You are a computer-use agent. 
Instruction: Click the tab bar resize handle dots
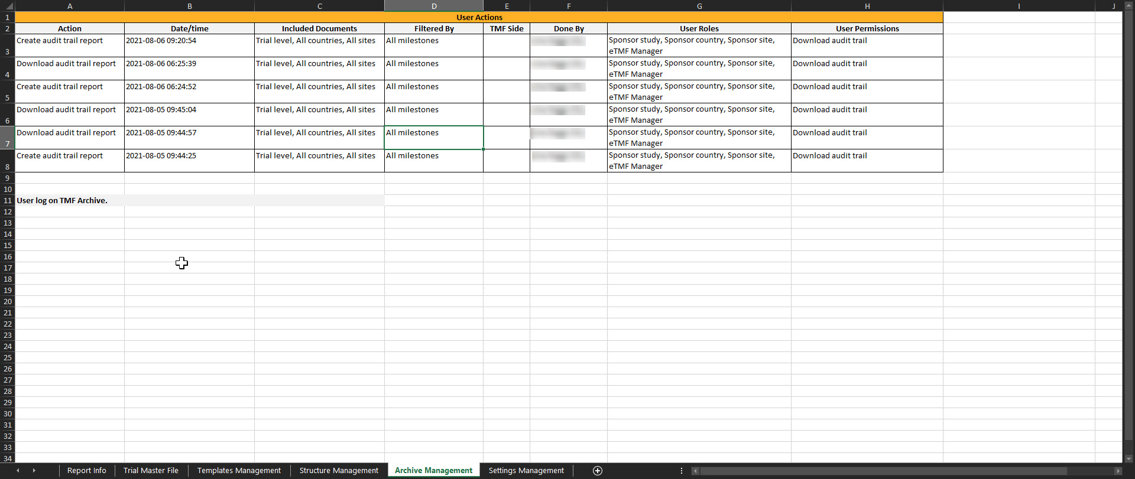tap(682, 471)
